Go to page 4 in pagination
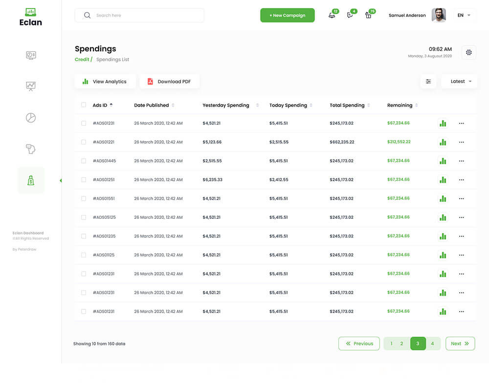Image resolution: width=489 pixels, height=384 pixels. click(432, 343)
